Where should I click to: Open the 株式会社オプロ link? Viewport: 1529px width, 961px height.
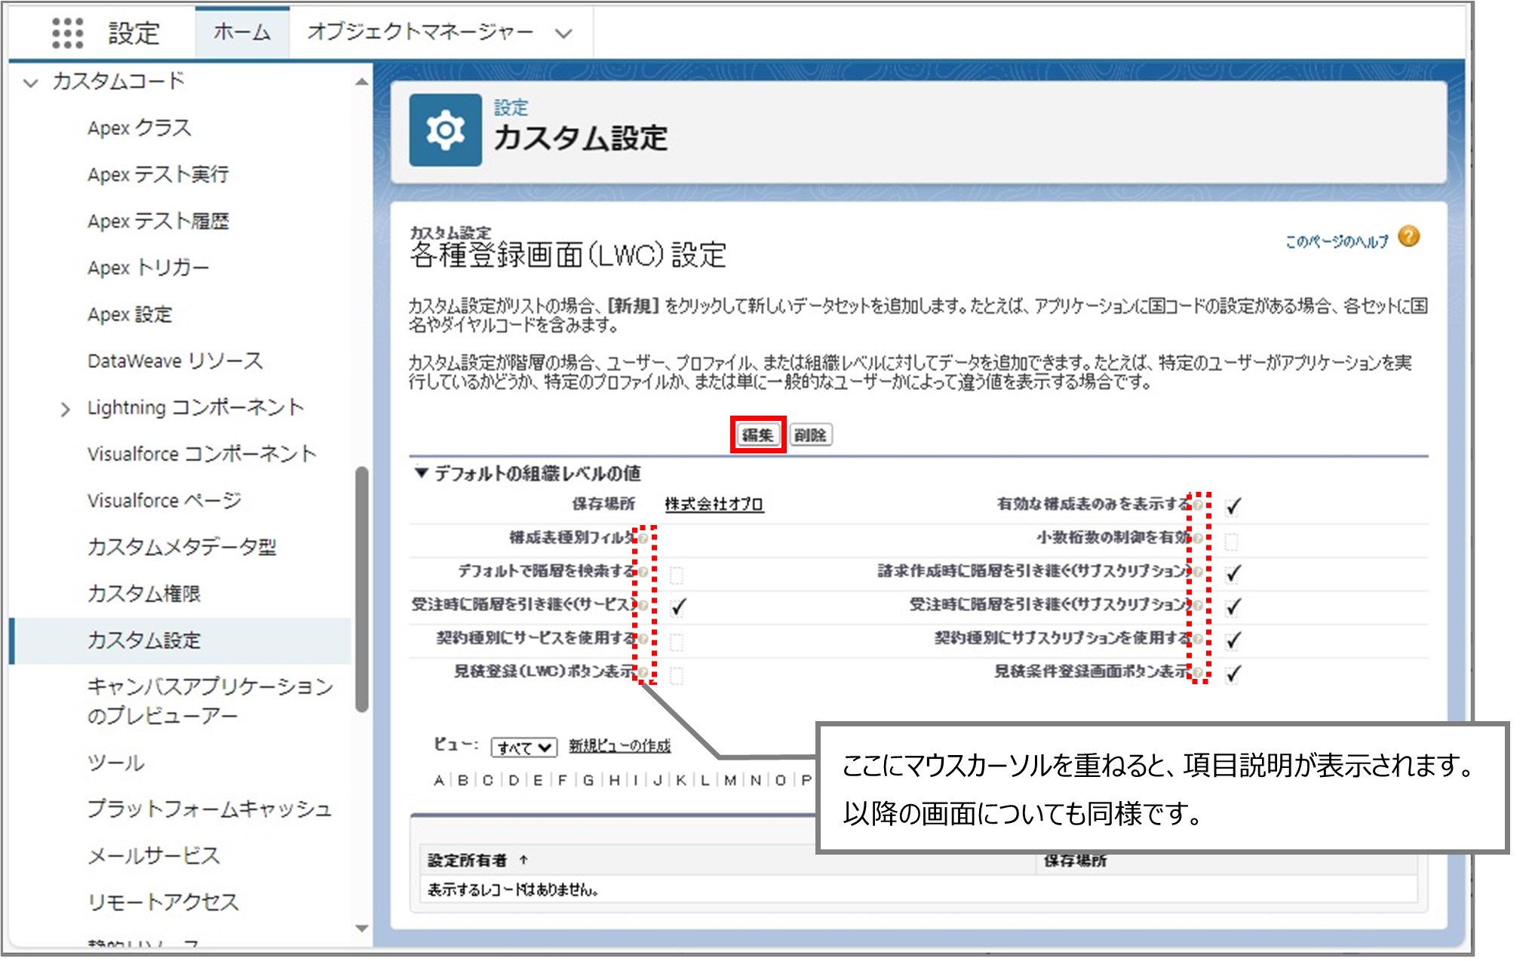(x=714, y=504)
